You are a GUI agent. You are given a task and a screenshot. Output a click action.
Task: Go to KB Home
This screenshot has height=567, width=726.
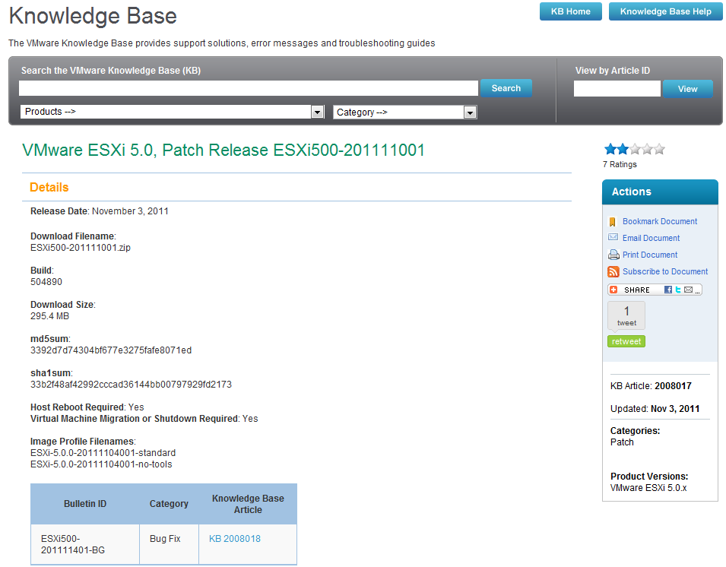tap(570, 11)
